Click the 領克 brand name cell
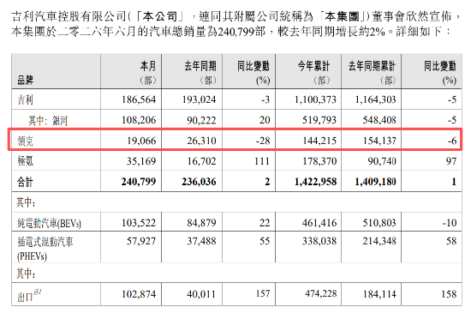 tap(25, 141)
